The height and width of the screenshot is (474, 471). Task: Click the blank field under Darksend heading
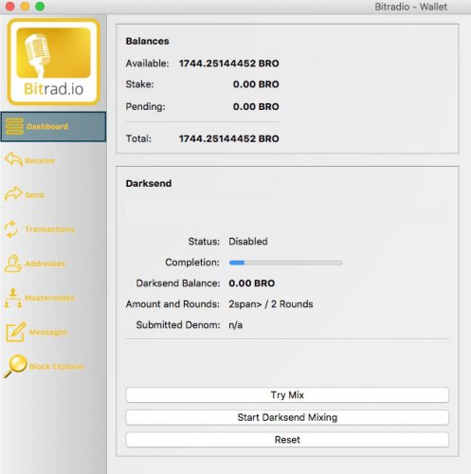point(287,211)
